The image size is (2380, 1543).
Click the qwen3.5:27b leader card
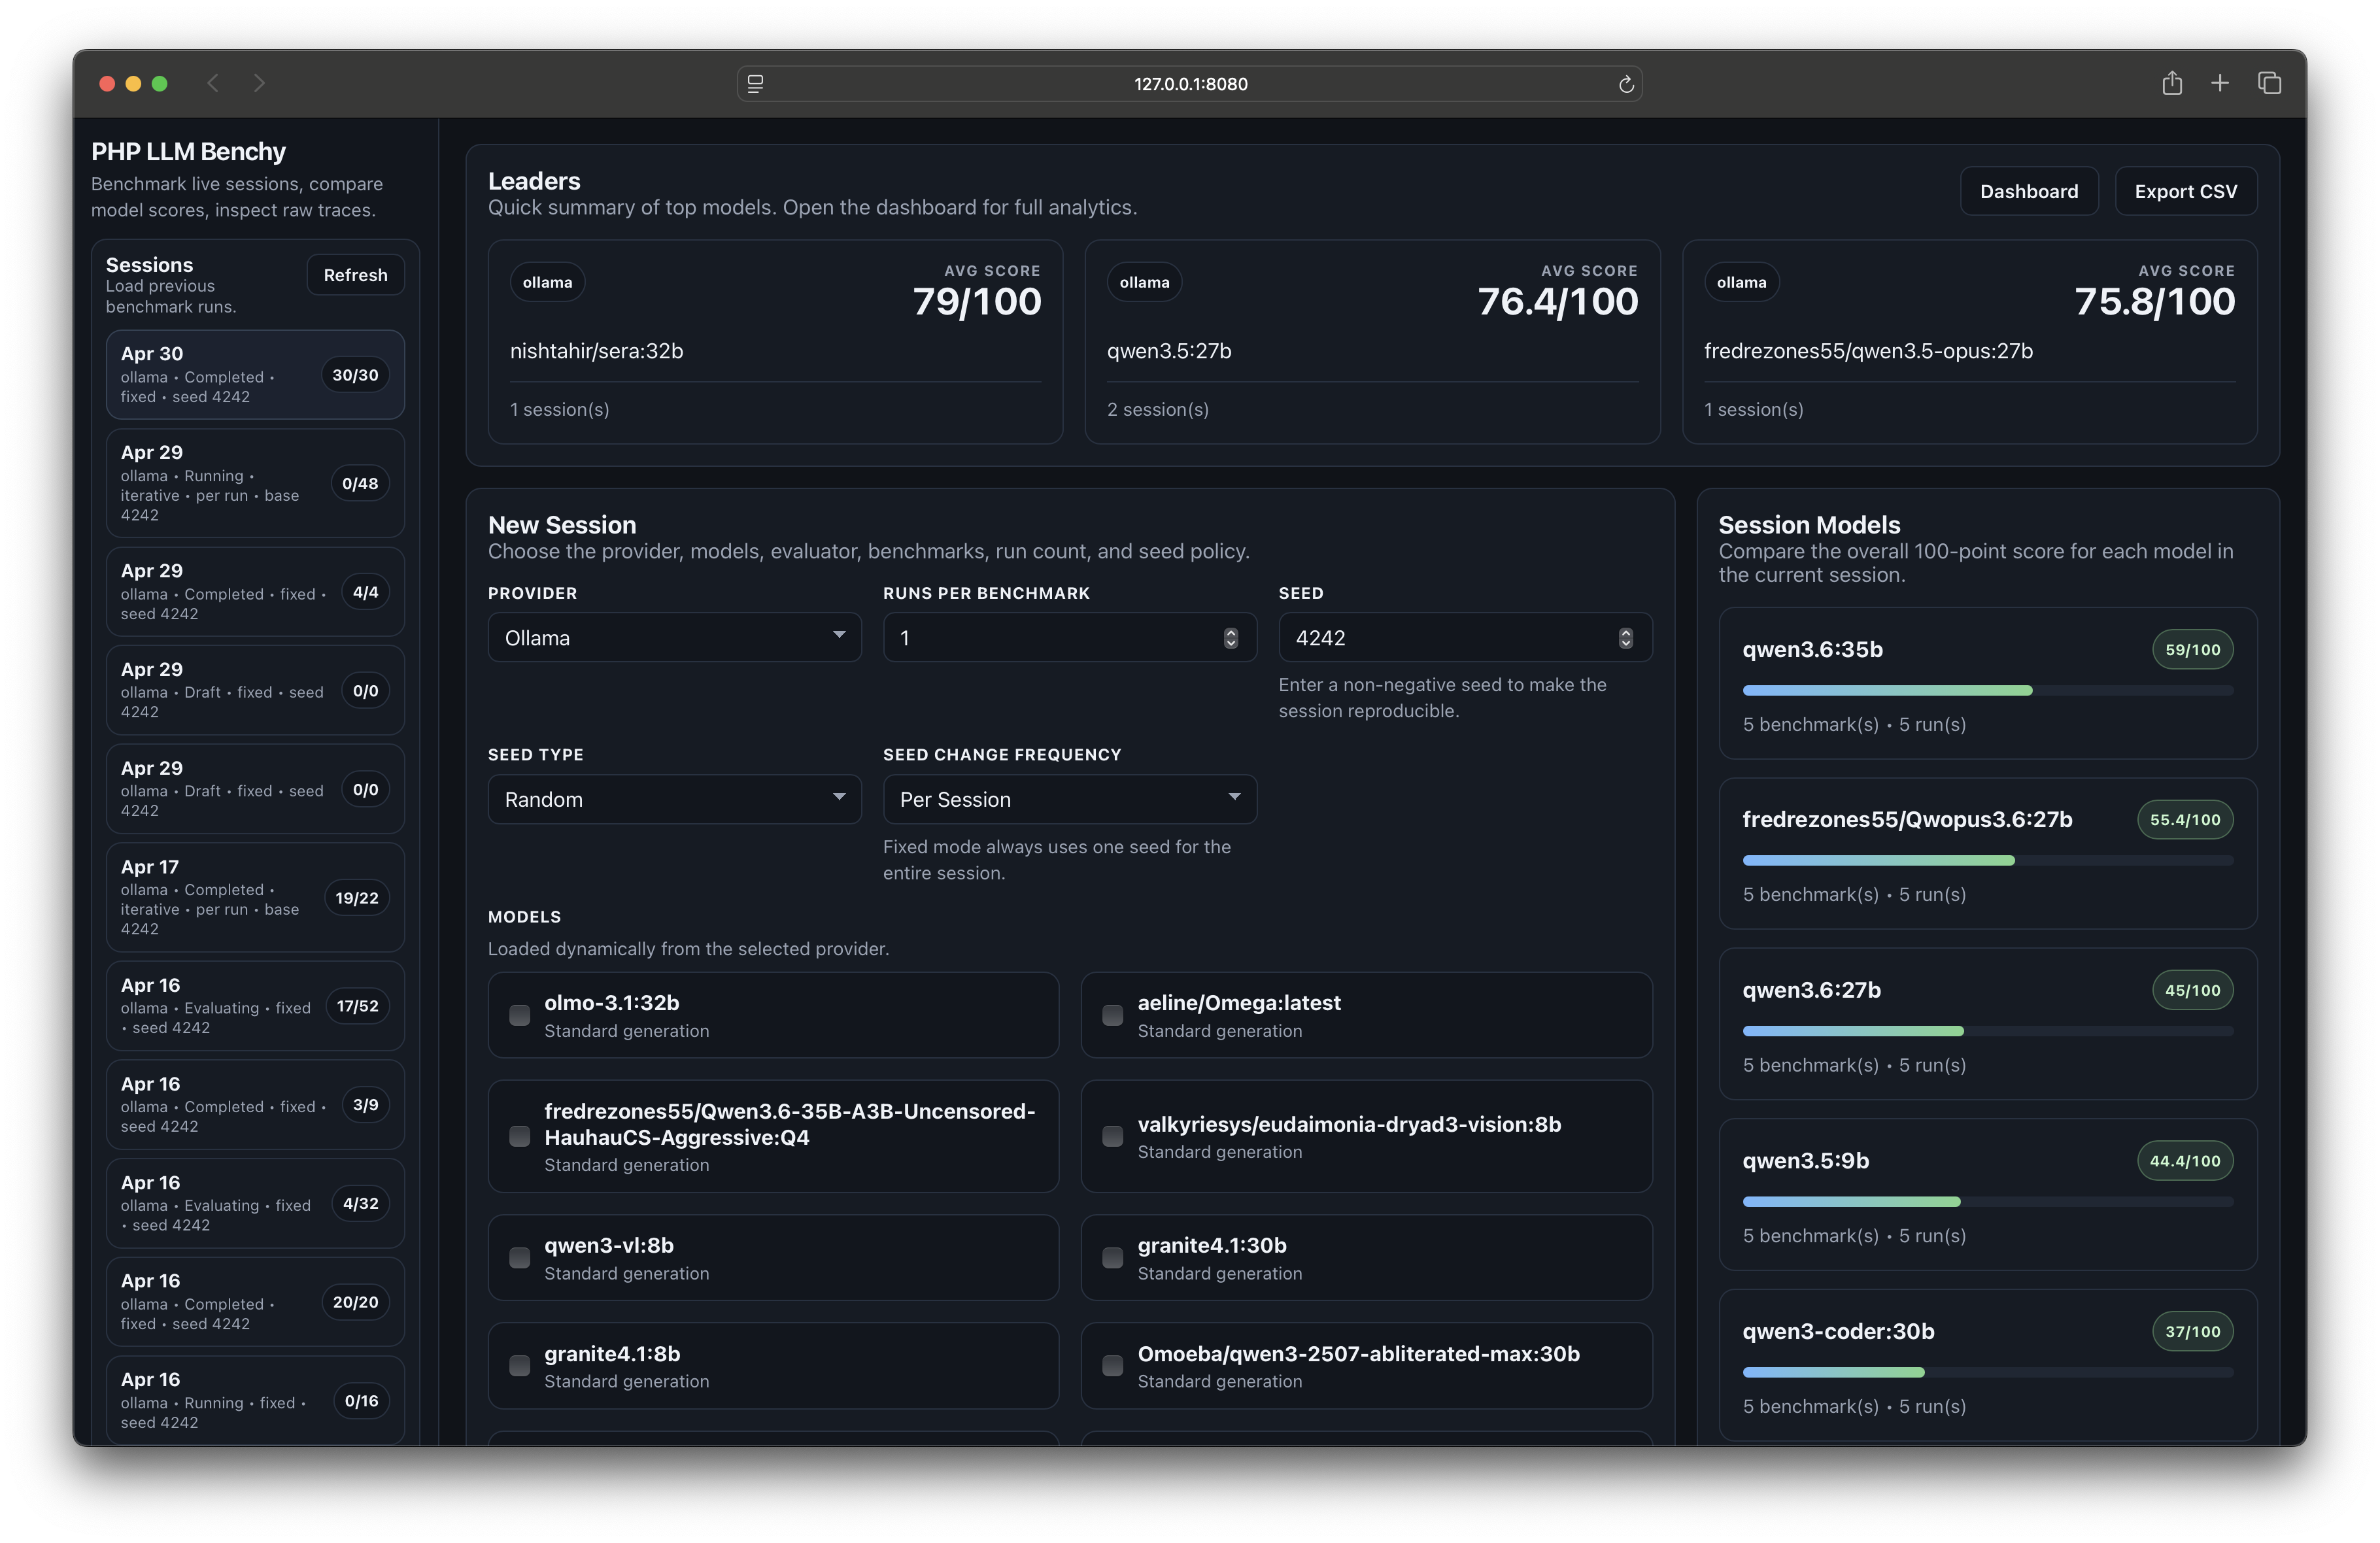coord(1372,341)
